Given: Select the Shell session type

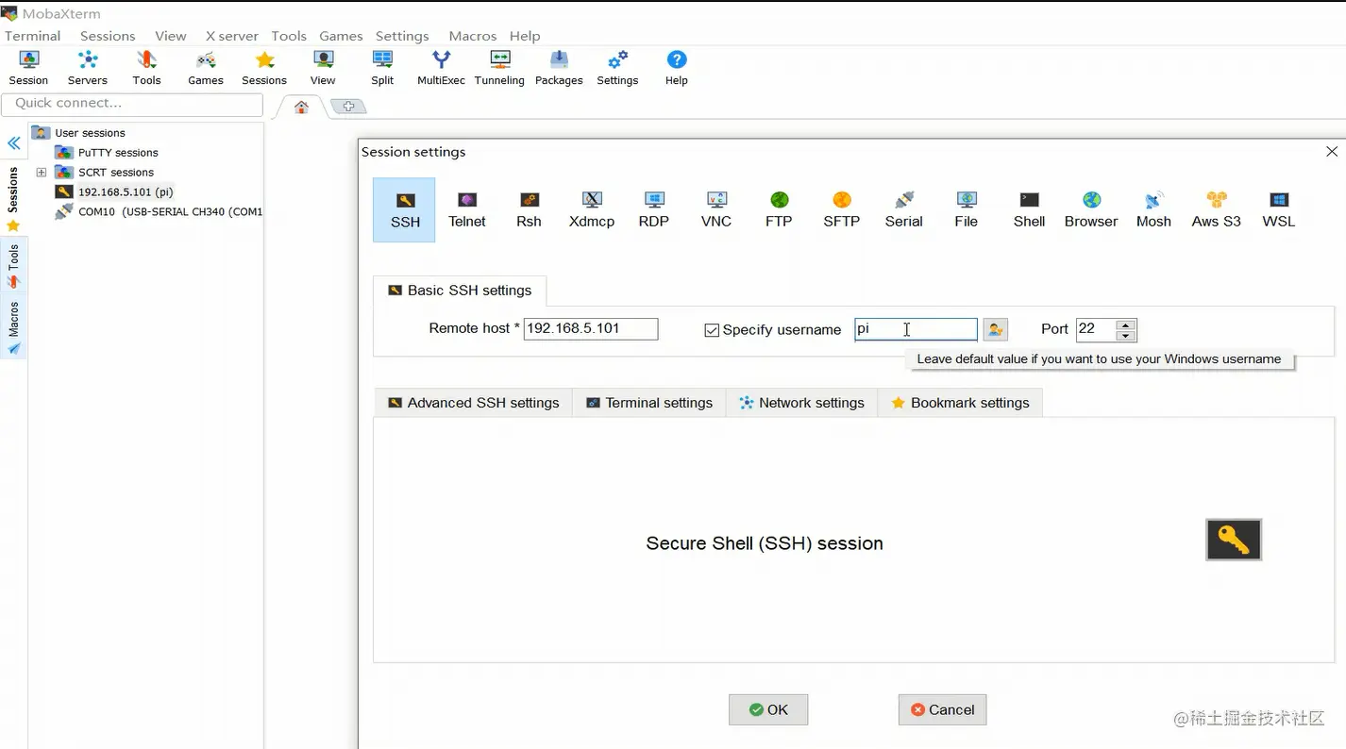Looking at the screenshot, I should point(1029,210).
